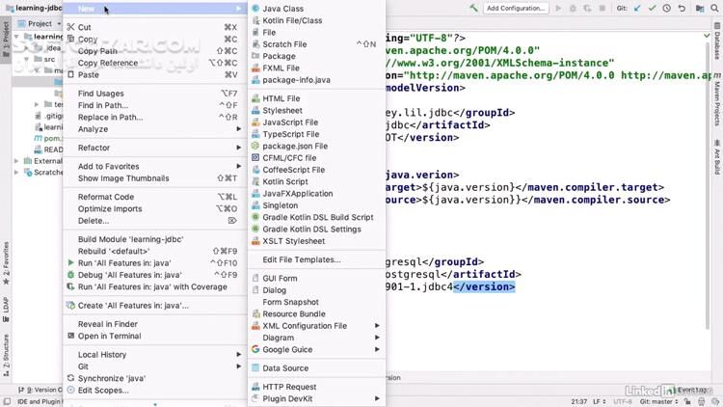This screenshot has width=723, height=407.
Task: Select Package in the New submenu
Action: [279, 56]
